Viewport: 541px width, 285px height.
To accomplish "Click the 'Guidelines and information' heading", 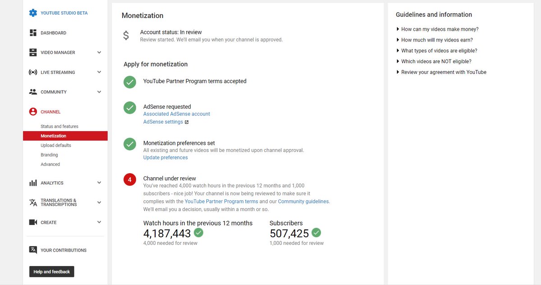I will (434, 14).
